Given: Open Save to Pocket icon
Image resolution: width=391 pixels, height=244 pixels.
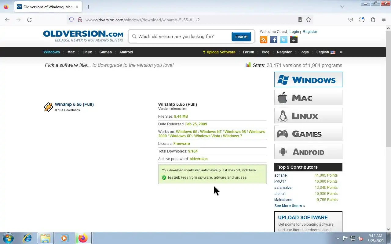Looking at the screenshot, I should click(351, 20).
